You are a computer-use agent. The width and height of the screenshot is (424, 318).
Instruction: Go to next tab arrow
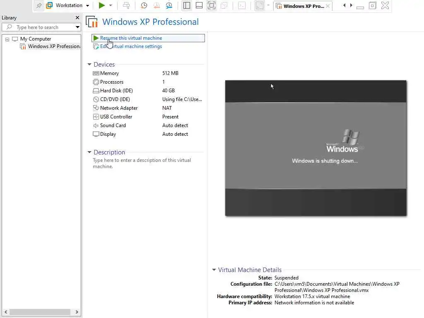351,5
